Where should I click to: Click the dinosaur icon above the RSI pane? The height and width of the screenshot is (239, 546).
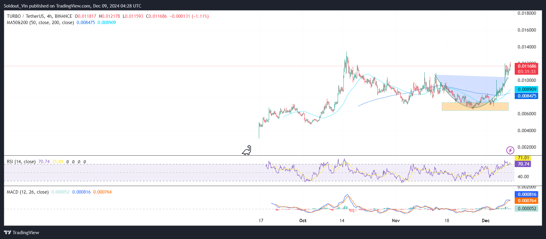click(x=247, y=150)
